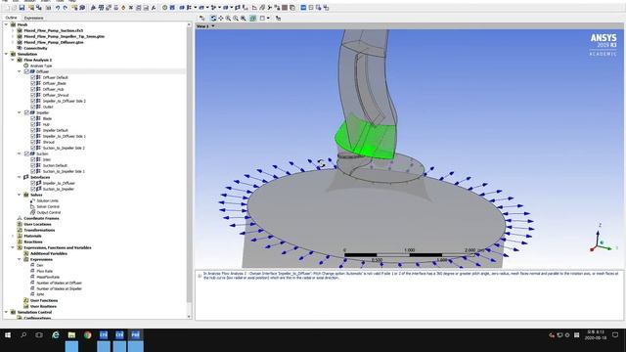Screen dimensions: 626x352
Task: Select the Transformations tree item
Action: (x=39, y=231)
